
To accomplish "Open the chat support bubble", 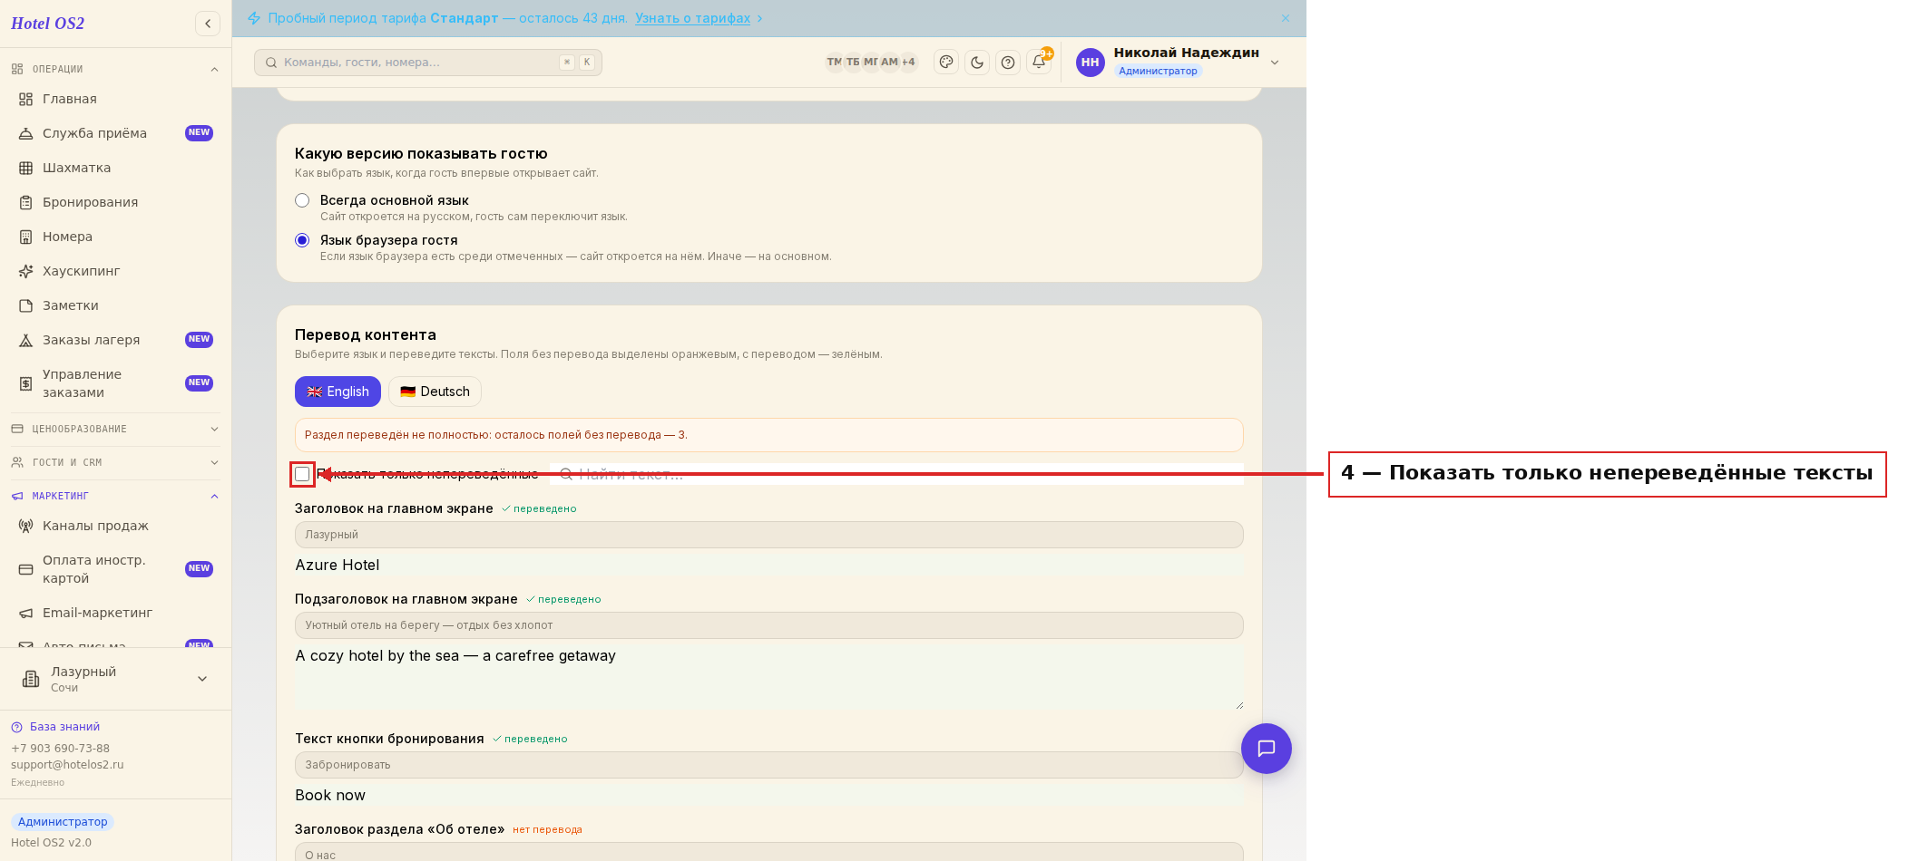I will tap(1267, 749).
